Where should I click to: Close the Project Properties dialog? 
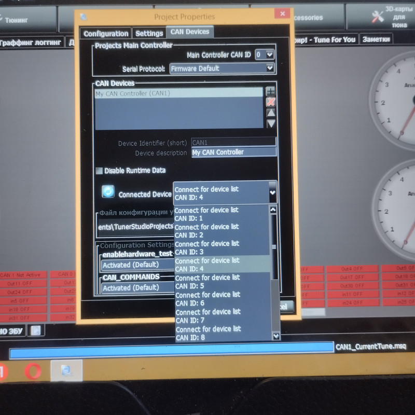(x=282, y=13)
